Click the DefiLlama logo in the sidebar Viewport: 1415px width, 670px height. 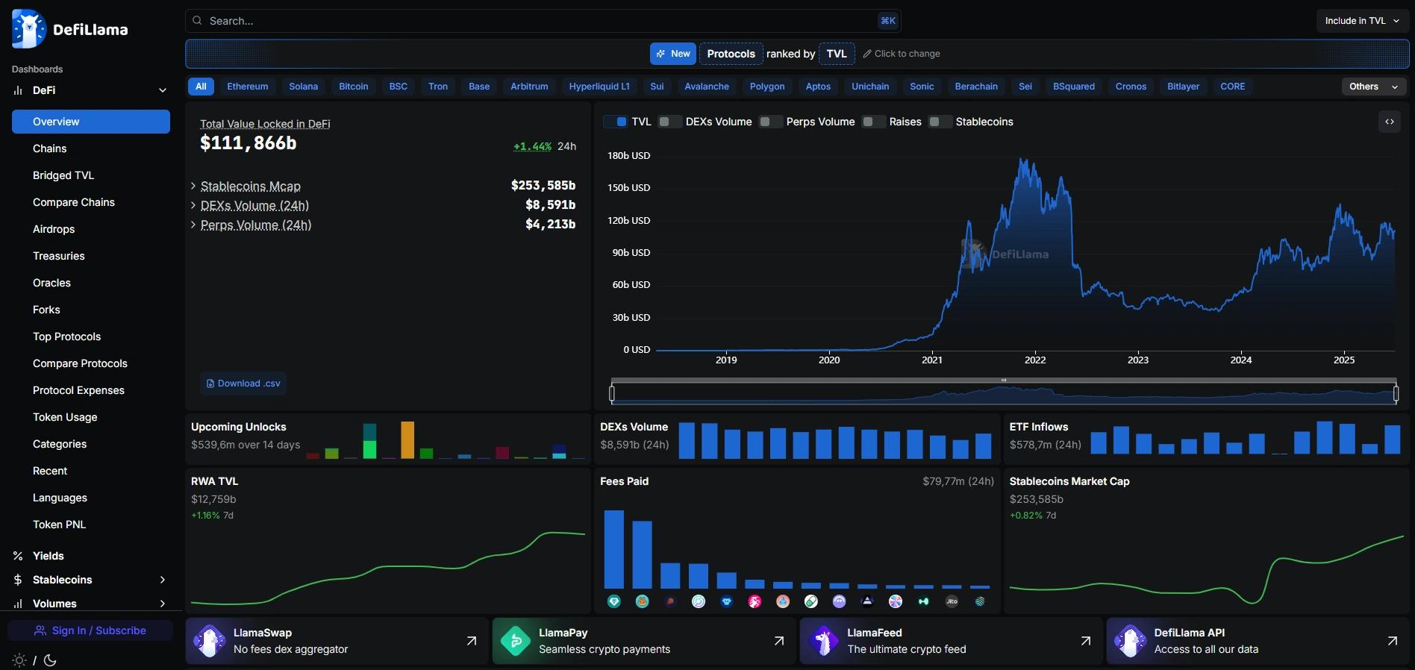tap(70, 29)
